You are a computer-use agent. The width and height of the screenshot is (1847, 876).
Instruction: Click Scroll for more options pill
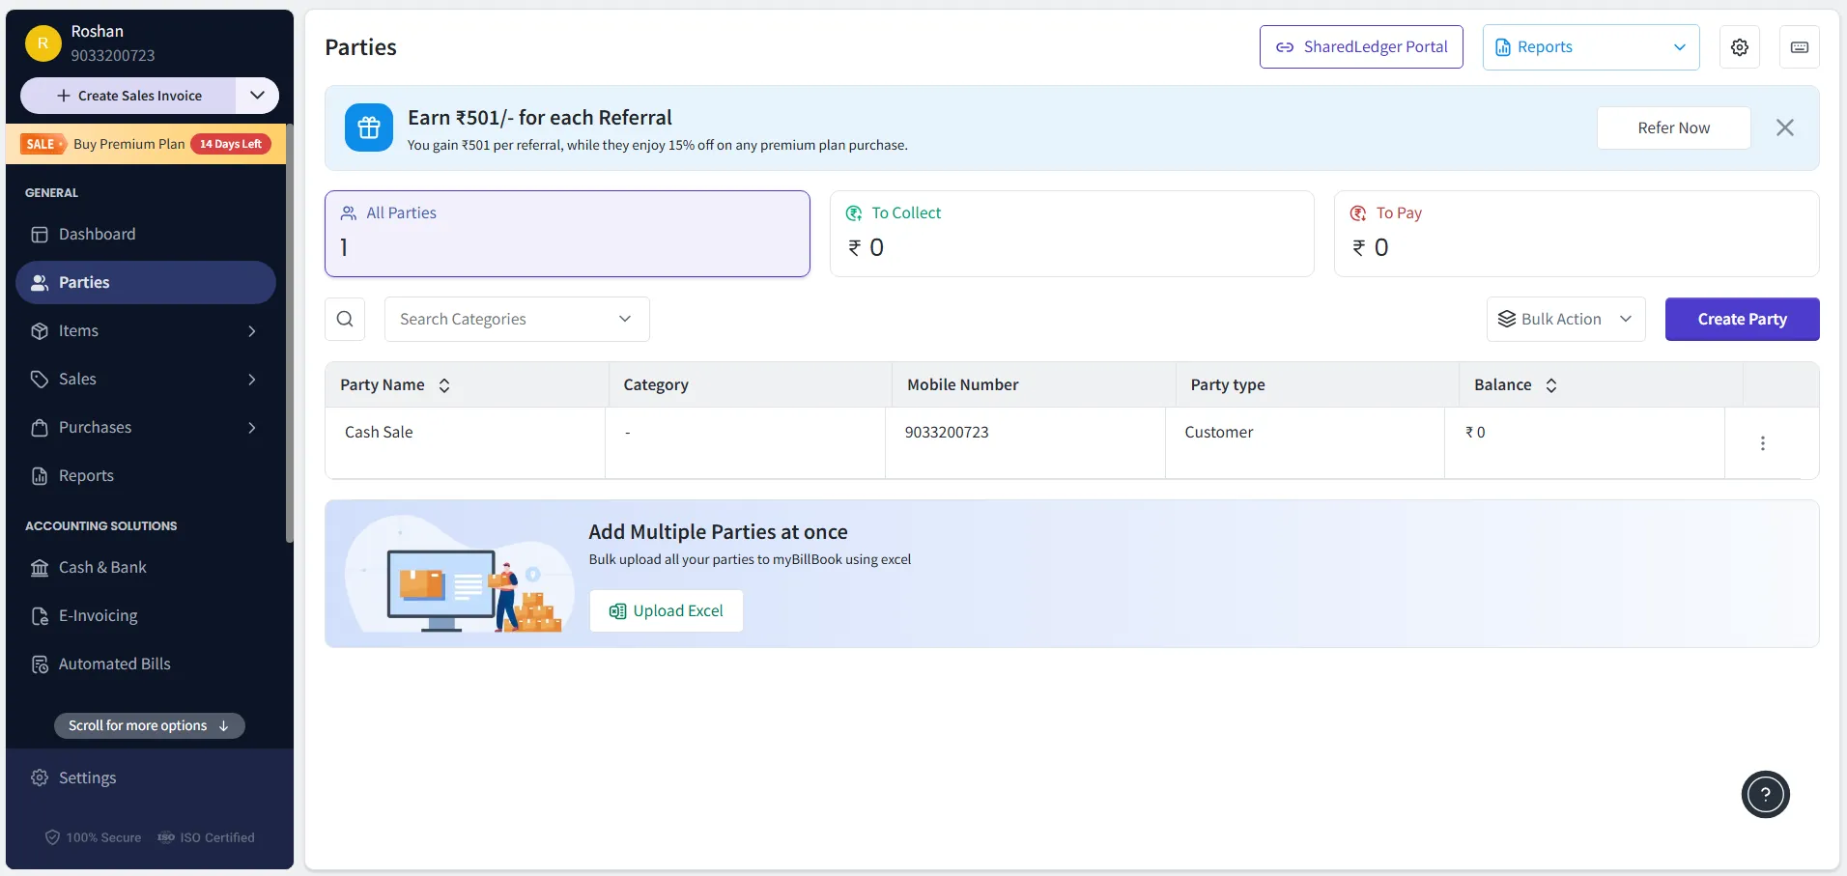(150, 726)
